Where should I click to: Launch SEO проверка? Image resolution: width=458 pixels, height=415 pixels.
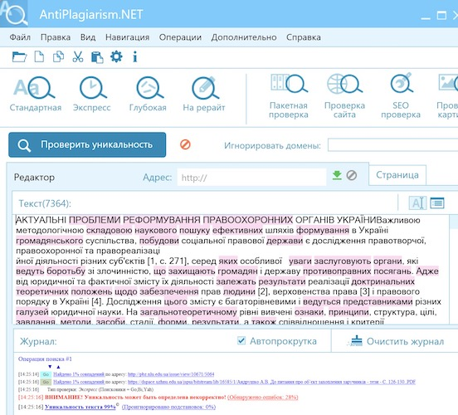(401, 96)
